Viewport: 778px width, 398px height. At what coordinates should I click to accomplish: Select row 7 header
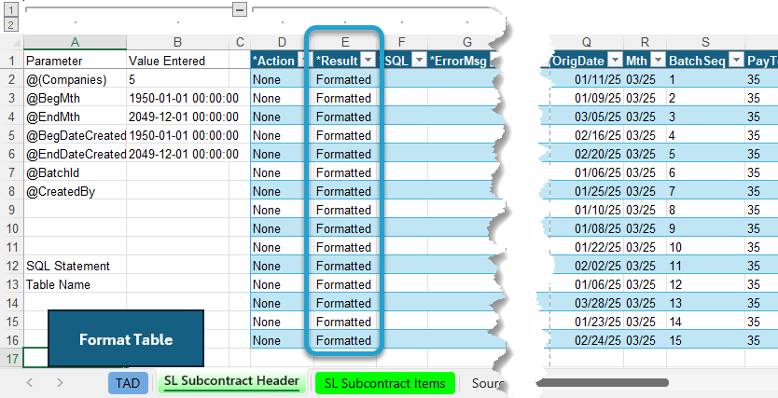point(11,172)
